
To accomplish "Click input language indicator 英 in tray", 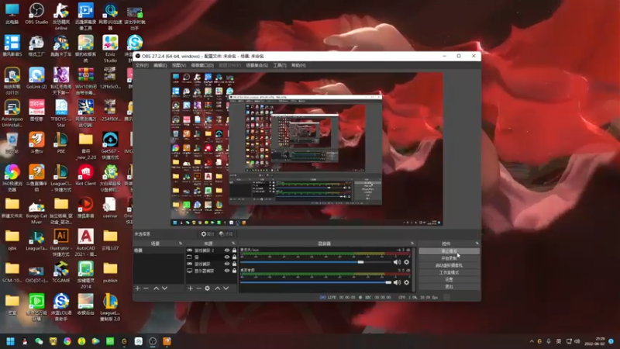I will (558, 341).
